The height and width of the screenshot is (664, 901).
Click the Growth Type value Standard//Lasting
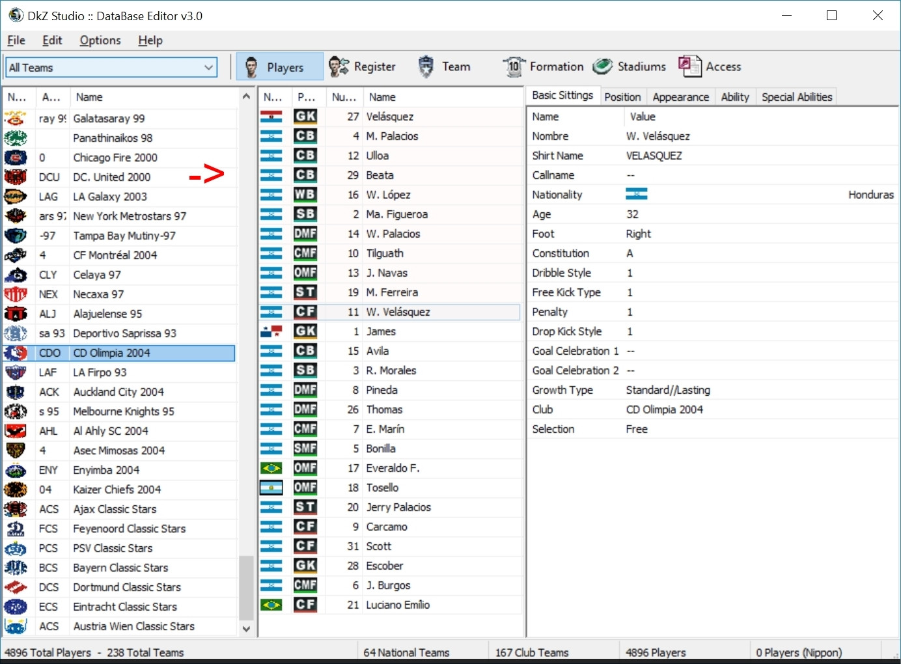668,390
